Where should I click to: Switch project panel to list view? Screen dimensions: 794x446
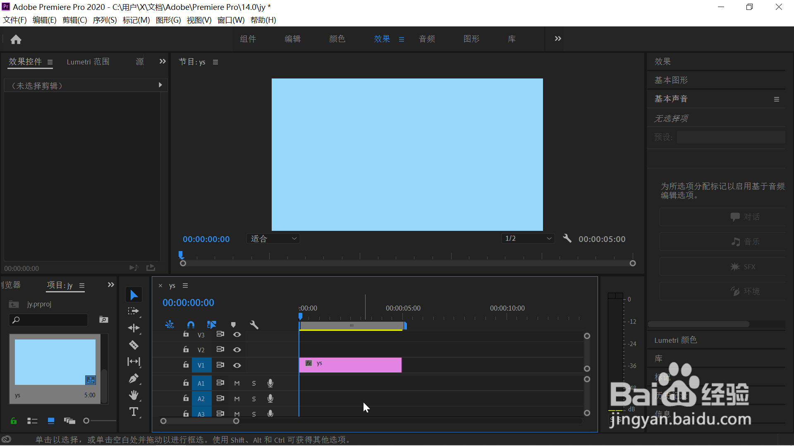coord(32,421)
